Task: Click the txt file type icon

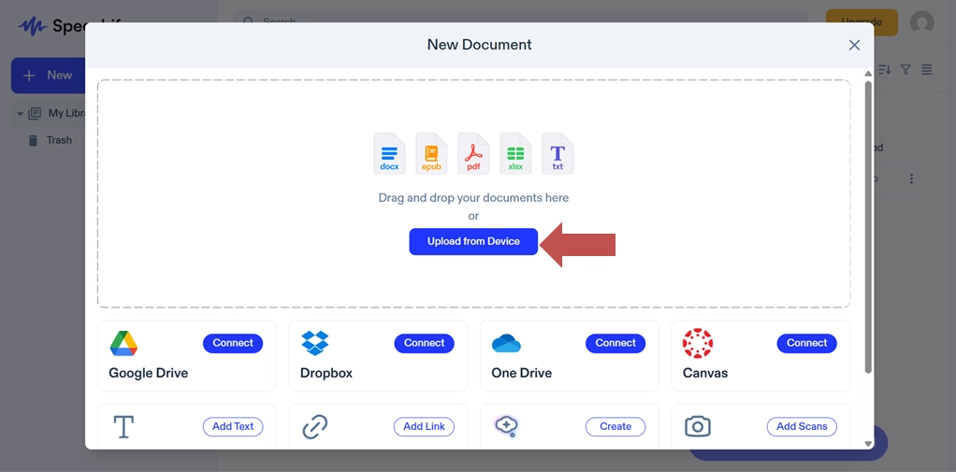Action: point(558,153)
